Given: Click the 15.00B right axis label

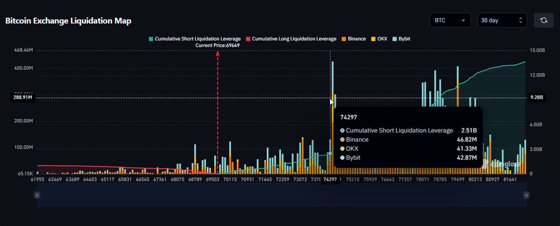Looking at the screenshot, I should 538,50.
